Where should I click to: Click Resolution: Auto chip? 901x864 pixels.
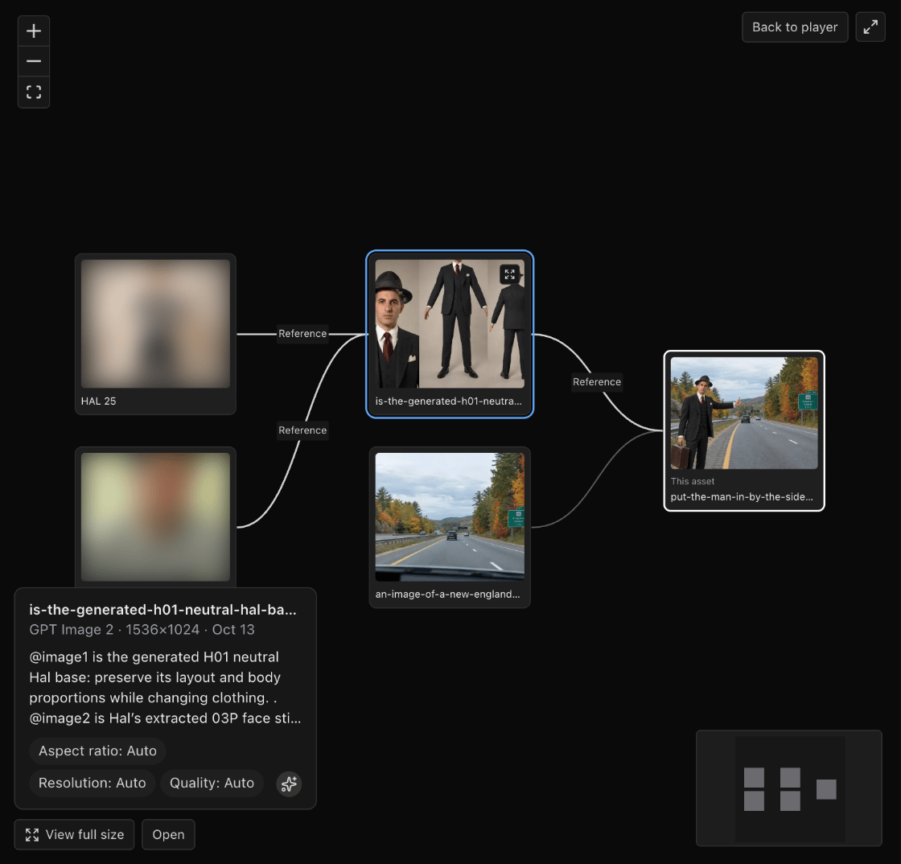pos(92,783)
